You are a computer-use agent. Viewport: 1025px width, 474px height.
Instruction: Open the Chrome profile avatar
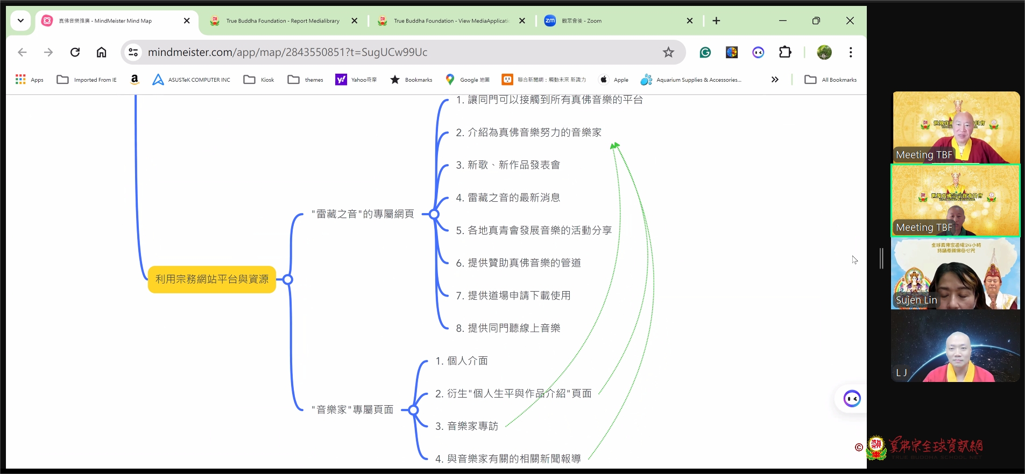click(x=824, y=52)
